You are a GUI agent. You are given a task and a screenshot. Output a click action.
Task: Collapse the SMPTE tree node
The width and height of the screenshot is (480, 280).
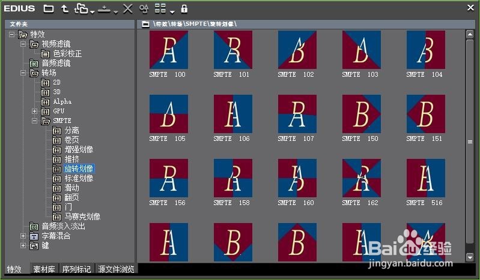pyautogui.click(x=34, y=121)
